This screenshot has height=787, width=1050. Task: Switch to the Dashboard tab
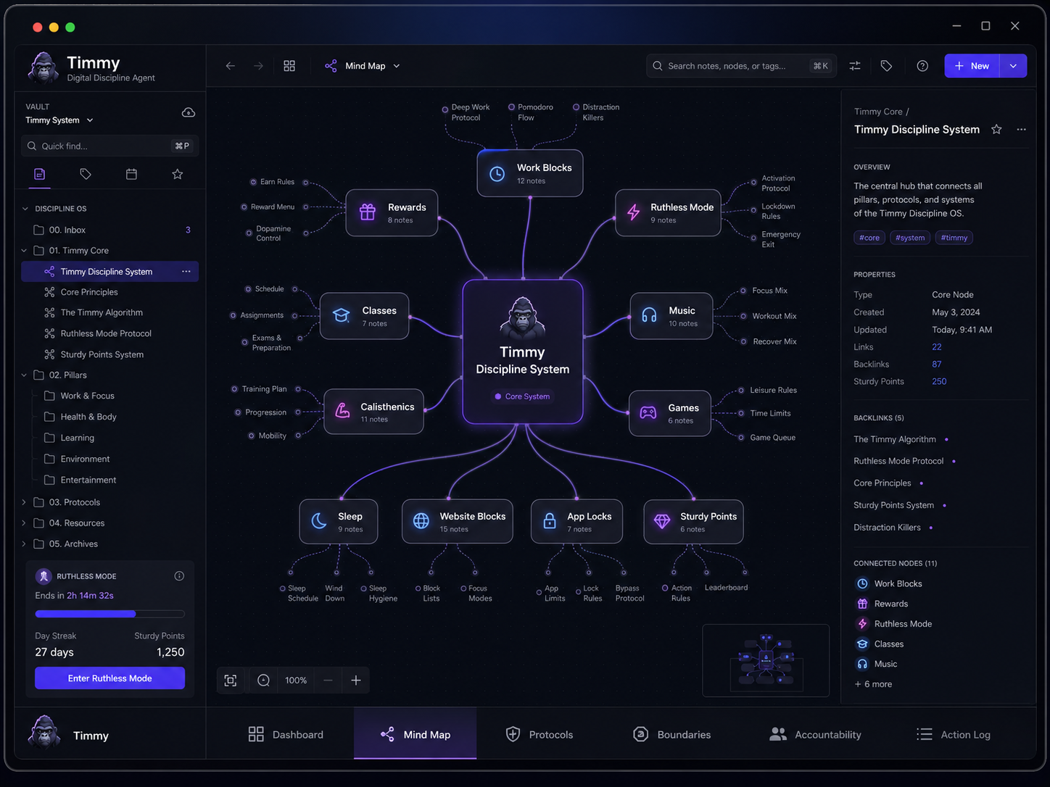pos(286,735)
